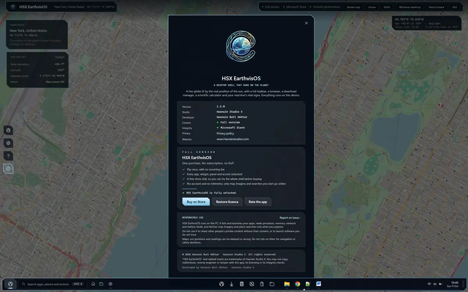The height and width of the screenshot is (292, 468).
Task: Open the trash bin icon on taskbar
Action: click(262, 284)
